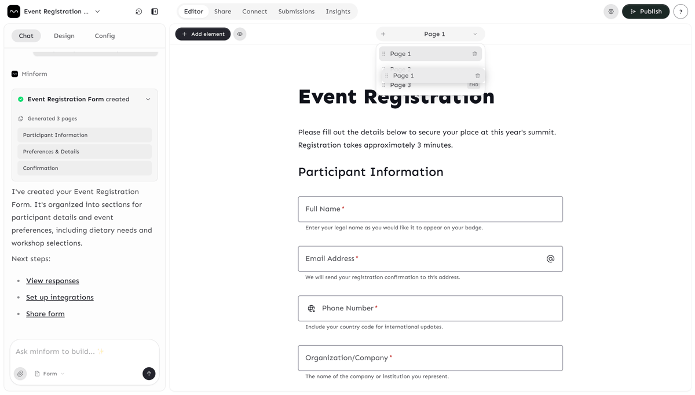Open version history clock icon
This screenshot has width=695, height=395.
tap(139, 12)
